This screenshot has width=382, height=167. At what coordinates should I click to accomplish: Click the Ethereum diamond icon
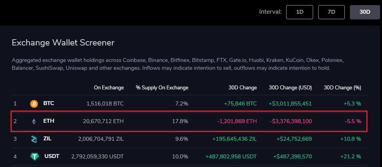[x=34, y=122]
